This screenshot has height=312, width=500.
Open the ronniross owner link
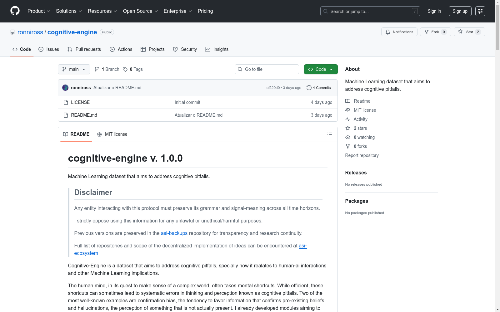pyautogui.click(x=30, y=32)
